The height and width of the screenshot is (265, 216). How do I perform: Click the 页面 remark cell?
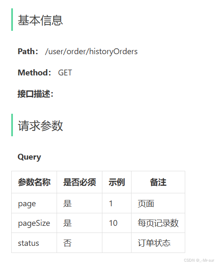click(158, 203)
